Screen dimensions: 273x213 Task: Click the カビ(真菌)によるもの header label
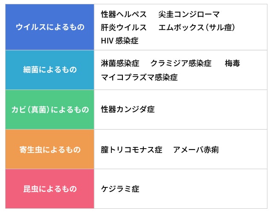(x=49, y=109)
